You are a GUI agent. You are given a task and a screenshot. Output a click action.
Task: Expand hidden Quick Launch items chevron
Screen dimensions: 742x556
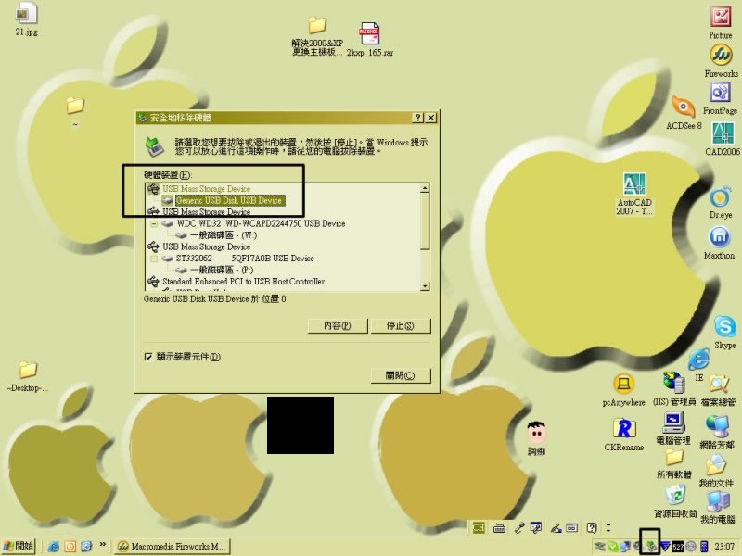[x=102, y=545]
